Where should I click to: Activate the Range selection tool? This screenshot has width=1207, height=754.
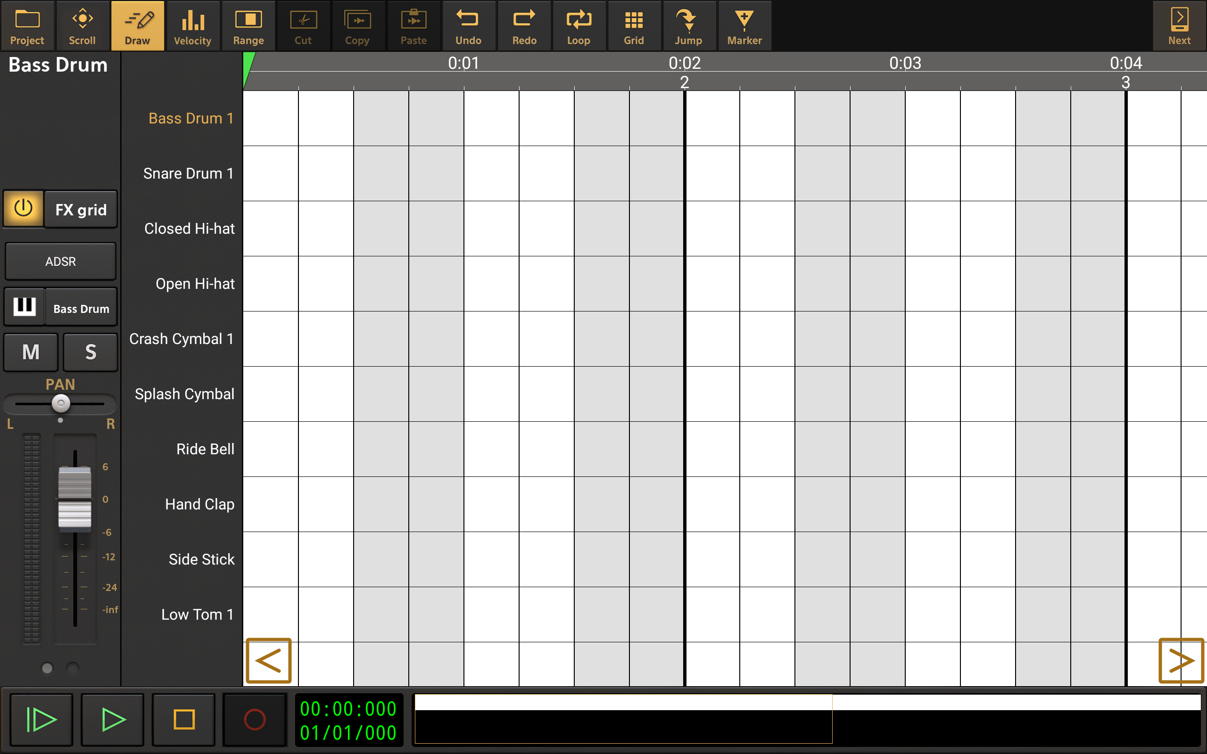coord(248,26)
